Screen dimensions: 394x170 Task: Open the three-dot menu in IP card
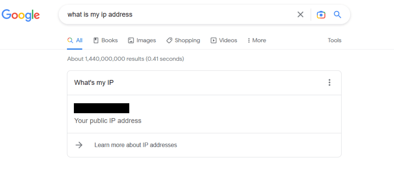[x=329, y=83]
